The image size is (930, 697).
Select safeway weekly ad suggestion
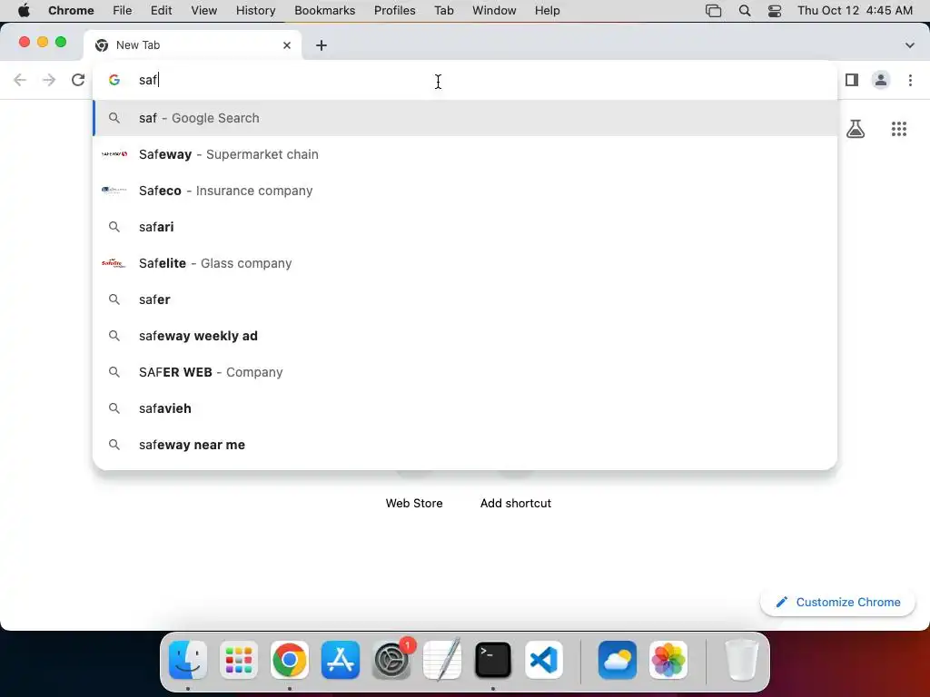tap(465, 336)
